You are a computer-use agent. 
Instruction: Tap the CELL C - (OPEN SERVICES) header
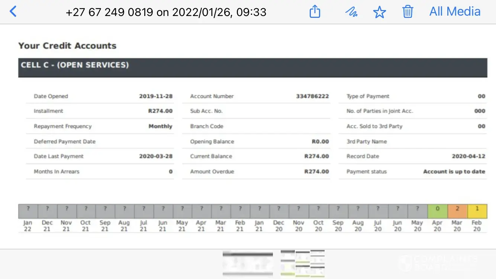pyautogui.click(x=75, y=65)
